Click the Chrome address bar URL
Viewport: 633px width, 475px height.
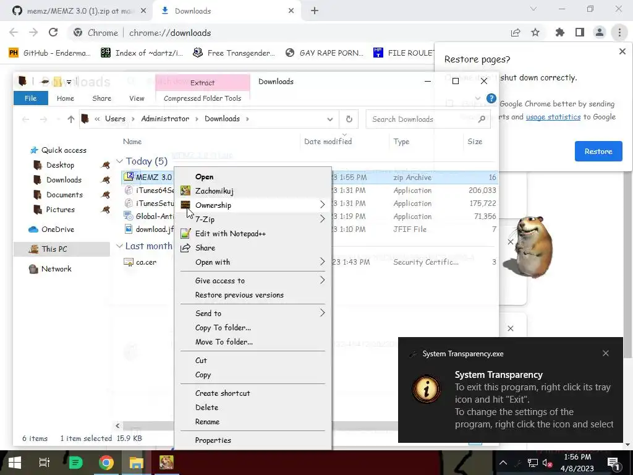(170, 33)
